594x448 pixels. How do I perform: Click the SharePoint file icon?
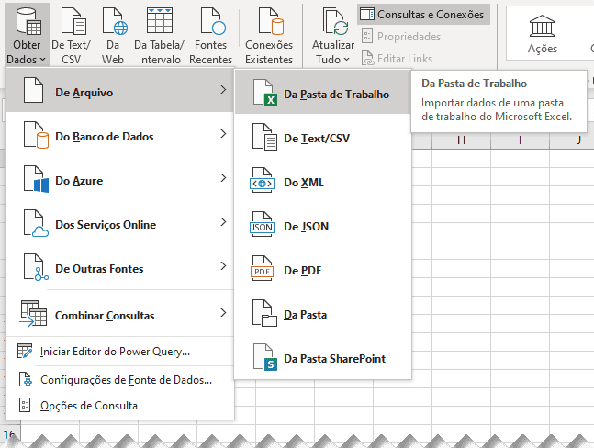click(x=264, y=357)
